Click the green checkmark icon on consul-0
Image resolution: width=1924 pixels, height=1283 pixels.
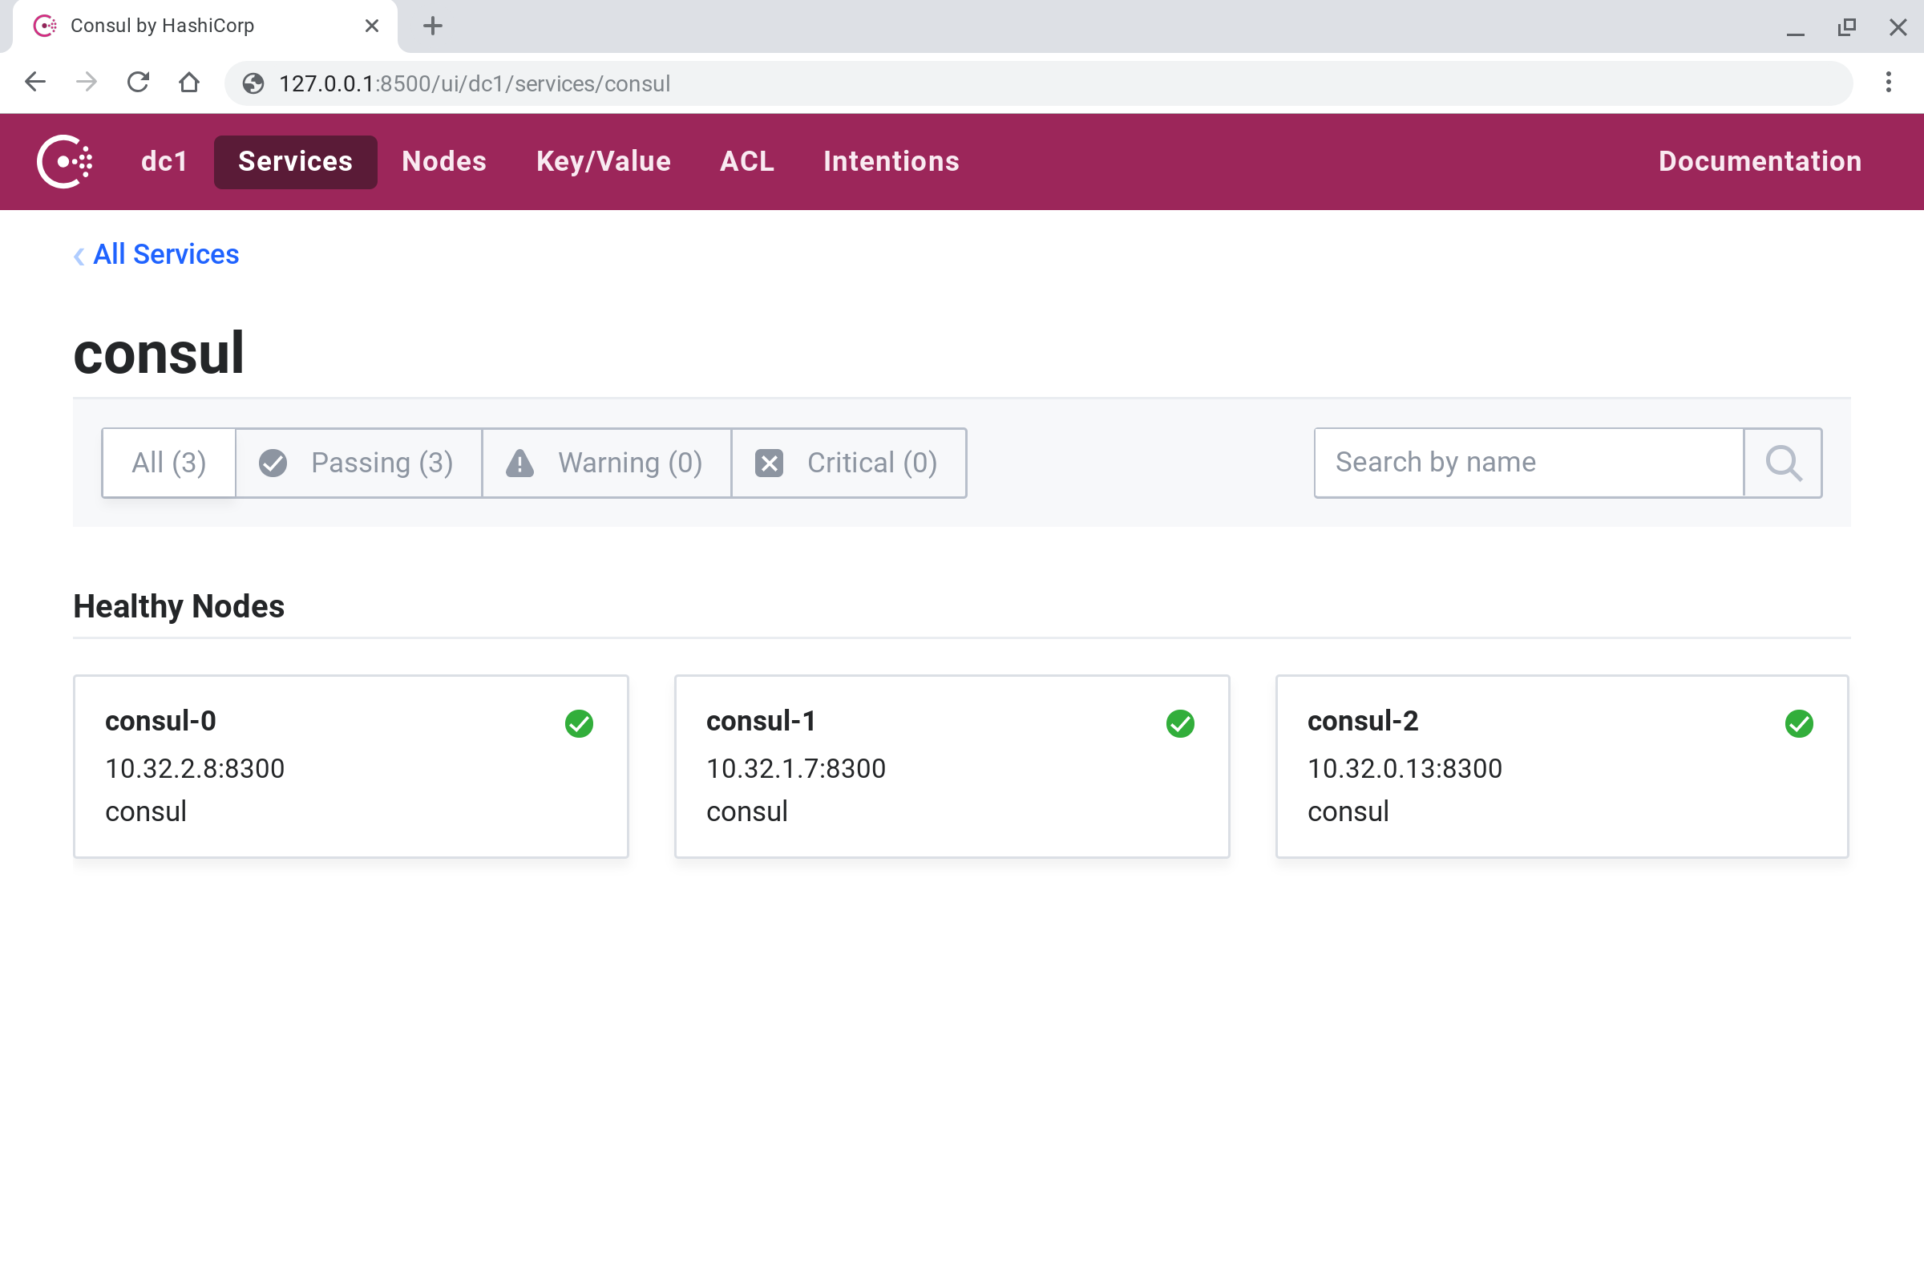point(578,723)
